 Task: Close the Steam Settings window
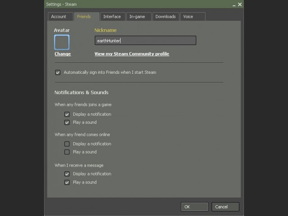240,4
